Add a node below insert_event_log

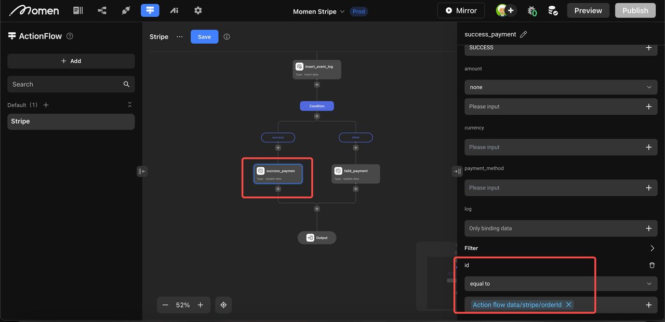(317, 85)
